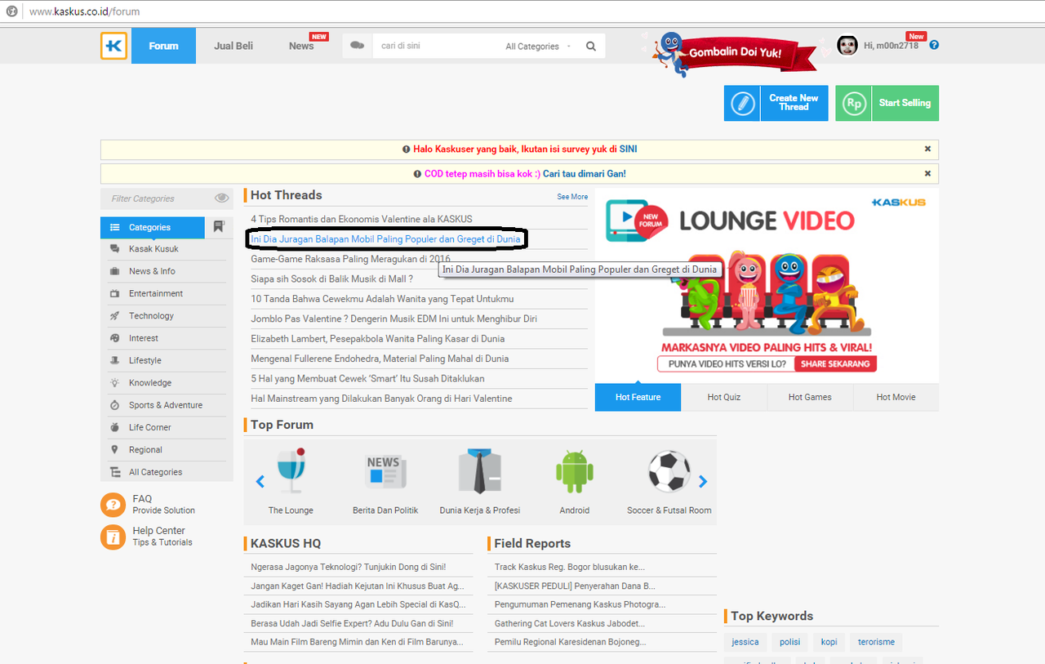1045x664 pixels.
Task: Select the Hot Quiz tab
Action: click(x=724, y=397)
